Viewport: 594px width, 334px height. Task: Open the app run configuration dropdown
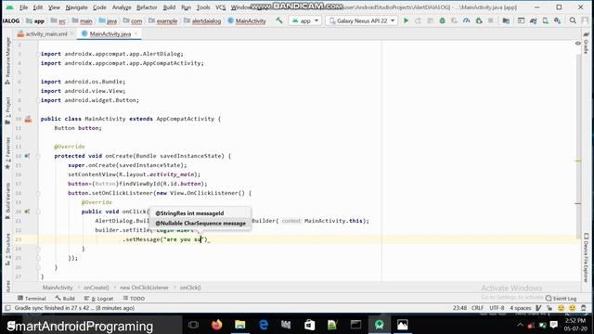tap(305, 20)
